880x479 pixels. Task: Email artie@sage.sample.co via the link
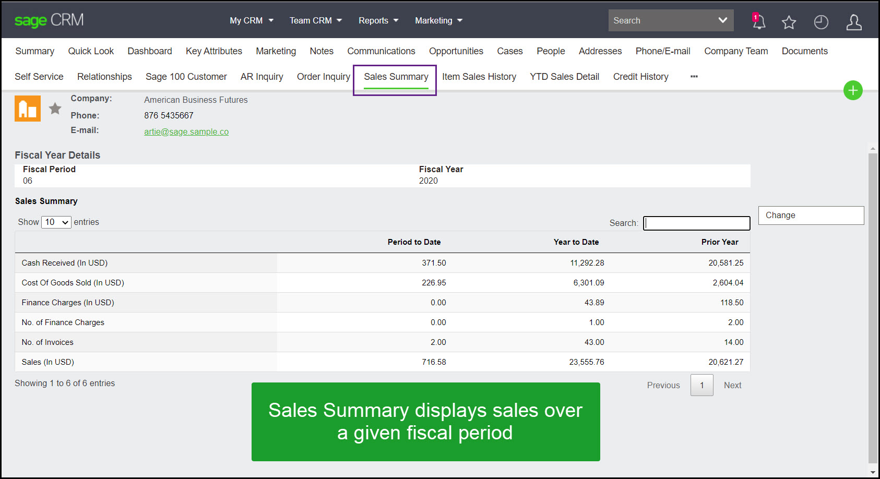(x=186, y=131)
